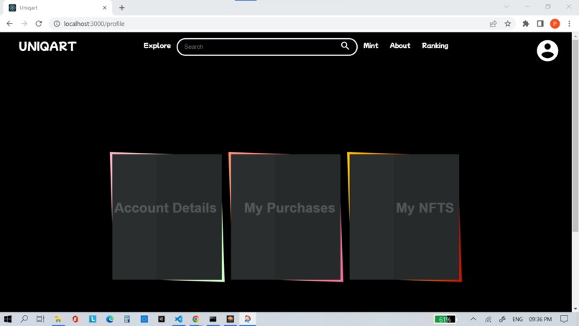Reload the current page
The width and height of the screenshot is (579, 326).
(x=38, y=24)
